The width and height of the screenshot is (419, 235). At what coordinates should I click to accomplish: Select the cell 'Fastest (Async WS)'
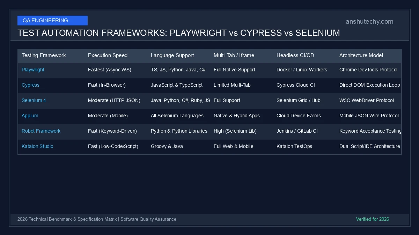tap(110, 70)
